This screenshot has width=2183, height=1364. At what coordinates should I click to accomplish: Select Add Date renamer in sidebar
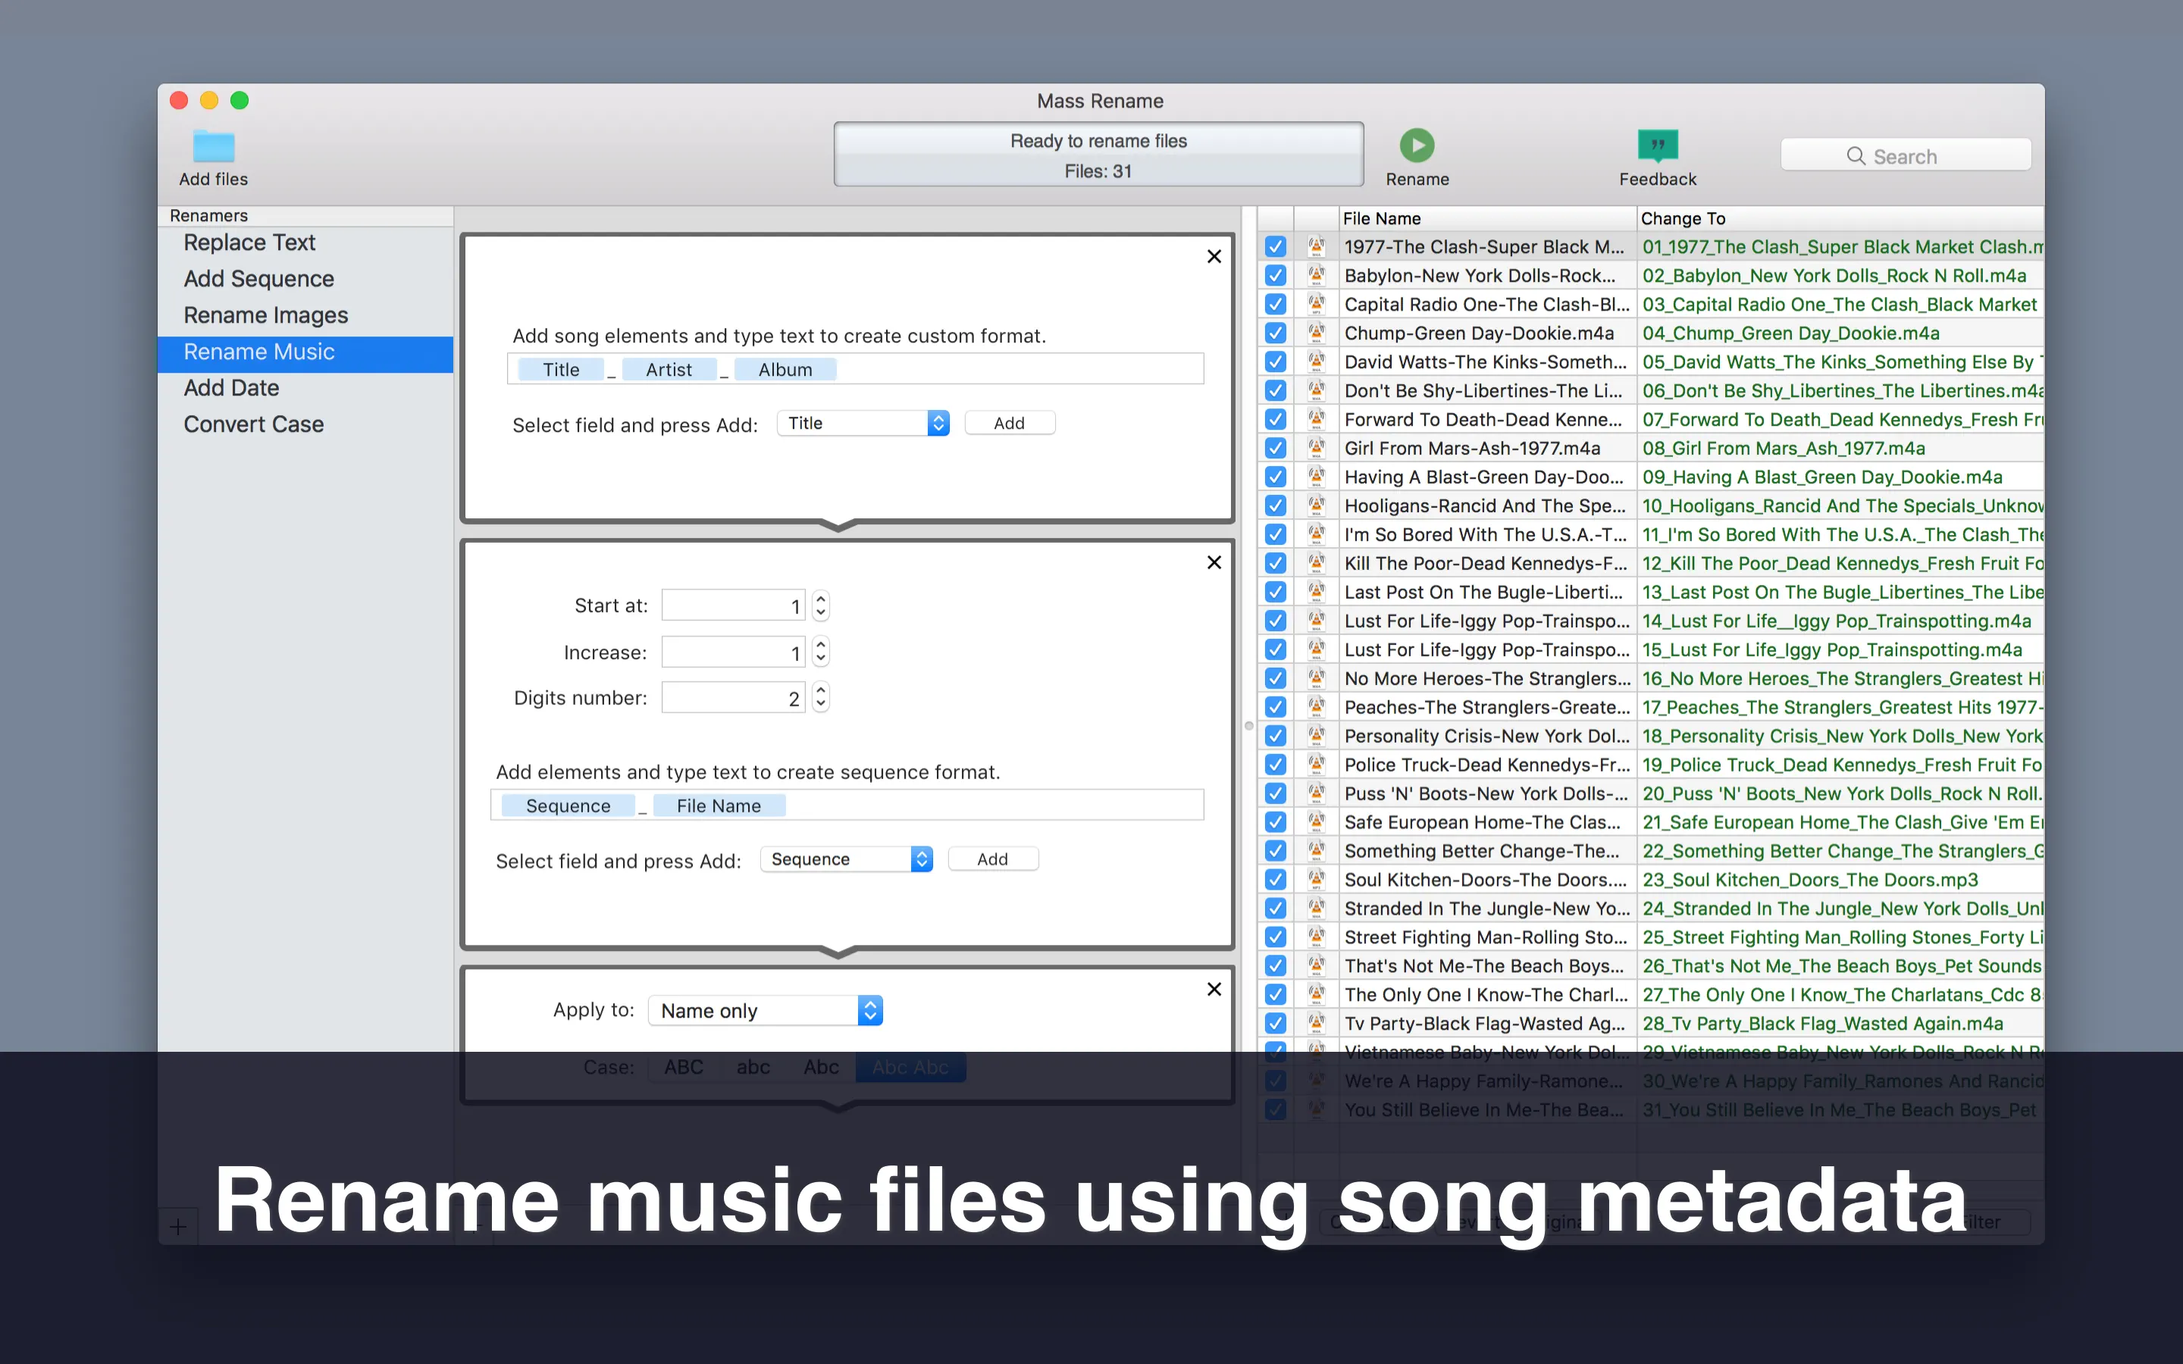point(232,388)
